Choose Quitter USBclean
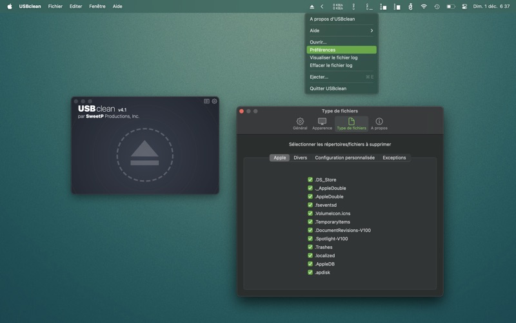 tap(342, 89)
